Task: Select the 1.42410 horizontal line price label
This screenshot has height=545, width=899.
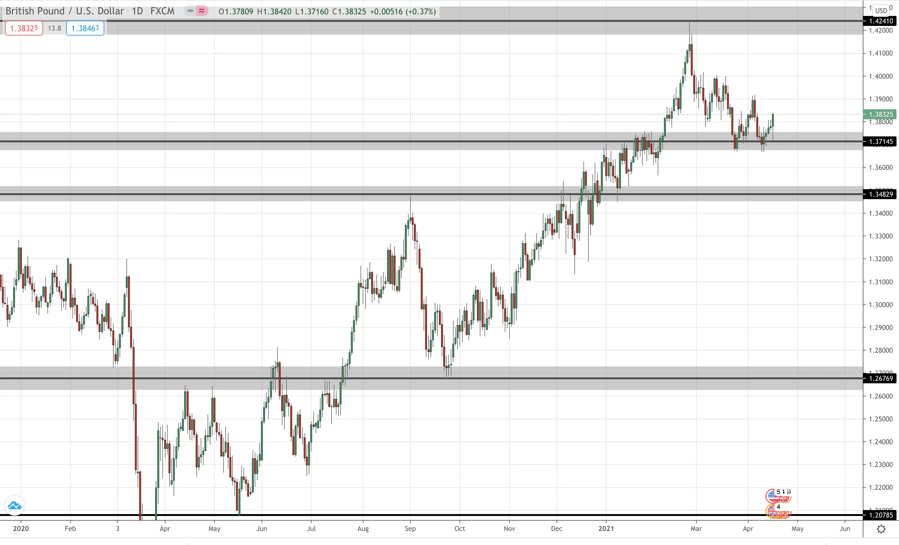Action: point(879,21)
